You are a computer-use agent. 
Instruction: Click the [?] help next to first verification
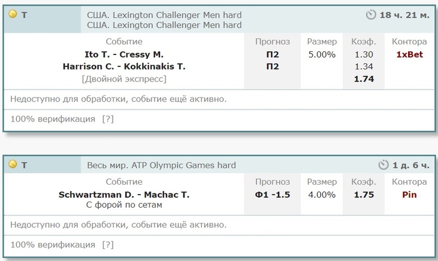(x=108, y=119)
